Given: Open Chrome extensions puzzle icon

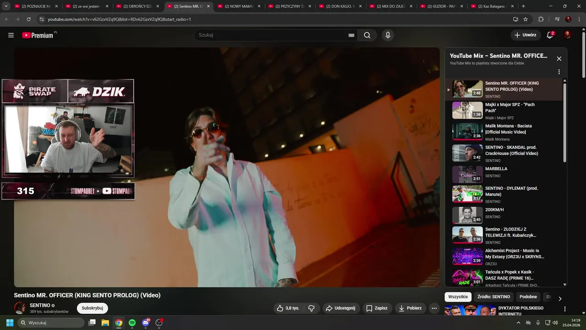Looking at the screenshot, I should point(541,19).
